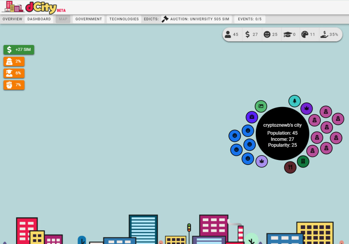Click the smiley popularity icon showing 25
The image size is (349, 244).
[x=267, y=34]
